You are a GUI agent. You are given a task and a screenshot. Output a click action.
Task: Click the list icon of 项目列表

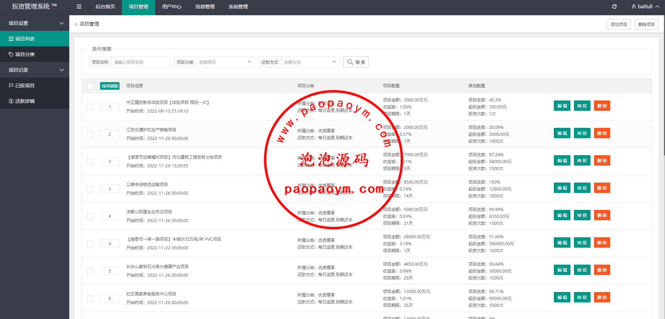pos(11,39)
